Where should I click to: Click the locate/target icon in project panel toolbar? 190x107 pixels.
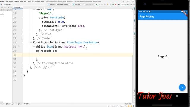point(2,7)
